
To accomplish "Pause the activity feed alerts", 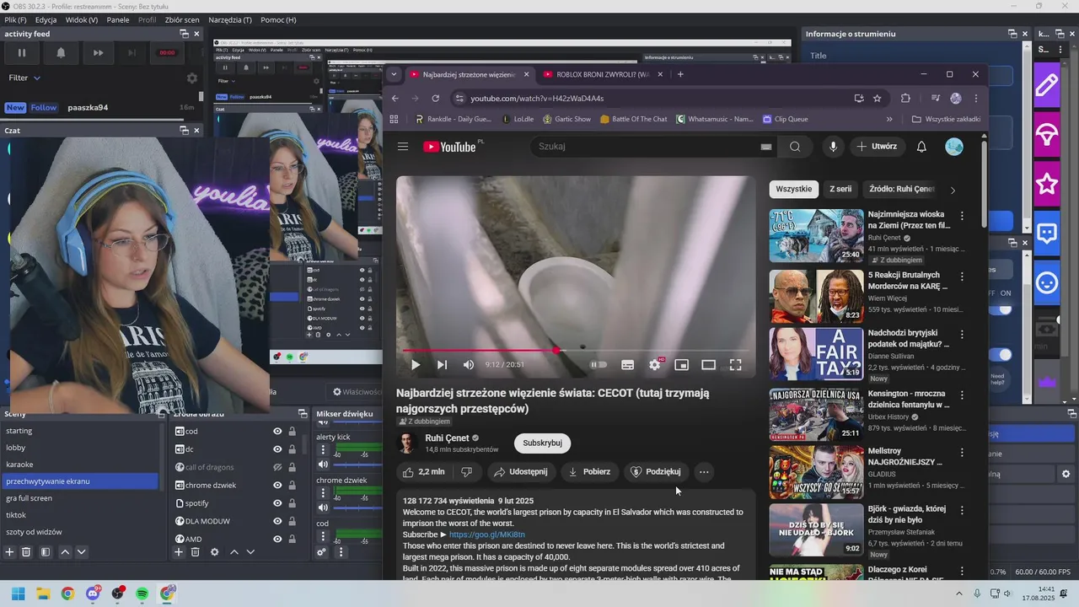I will [x=22, y=52].
